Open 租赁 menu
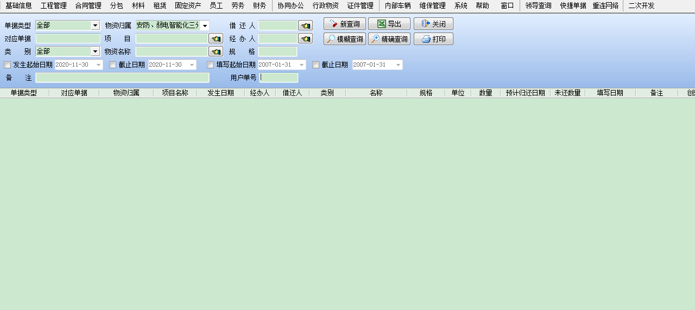Viewport: 695px width, 310px height. coord(160,6)
